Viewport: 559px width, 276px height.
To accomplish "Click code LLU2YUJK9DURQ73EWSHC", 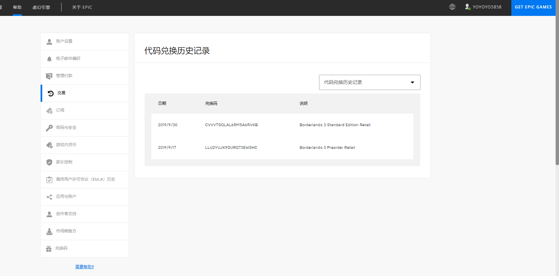I will click(231, 147).
